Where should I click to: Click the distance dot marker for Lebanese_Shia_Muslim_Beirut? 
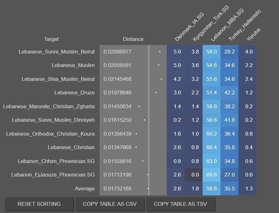click(161, 79)
